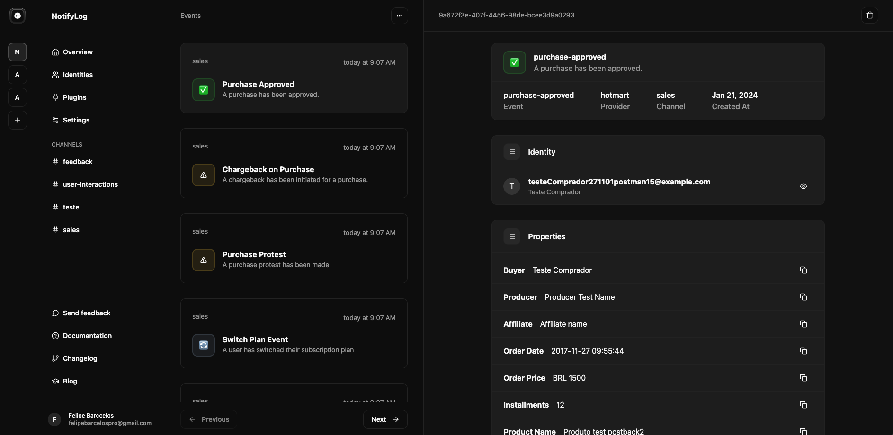Click the NotifyLog logo icon at top-left
Screen dimensions: 893x435
click(18, 16)
